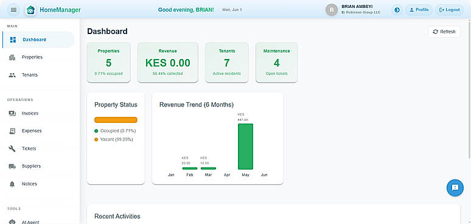Open the hamburger menu
The image size is (471, 224).
[x=13, y=10]
